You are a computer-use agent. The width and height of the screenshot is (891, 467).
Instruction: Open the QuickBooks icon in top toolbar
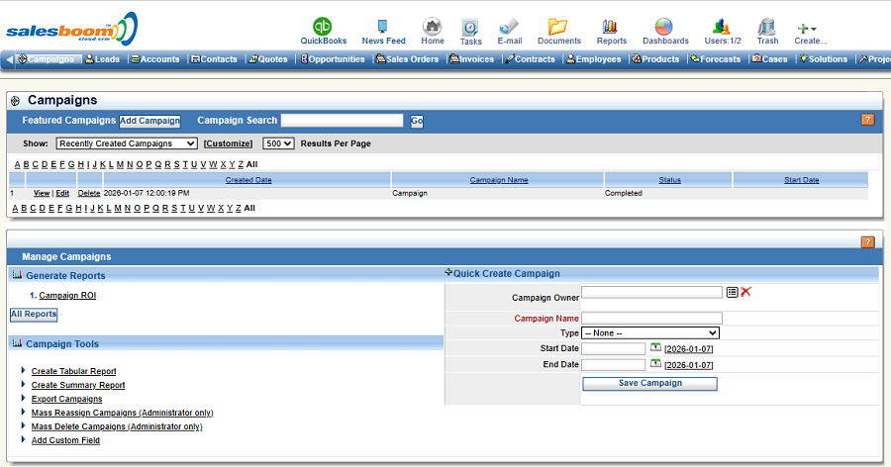tap(323, 27)
